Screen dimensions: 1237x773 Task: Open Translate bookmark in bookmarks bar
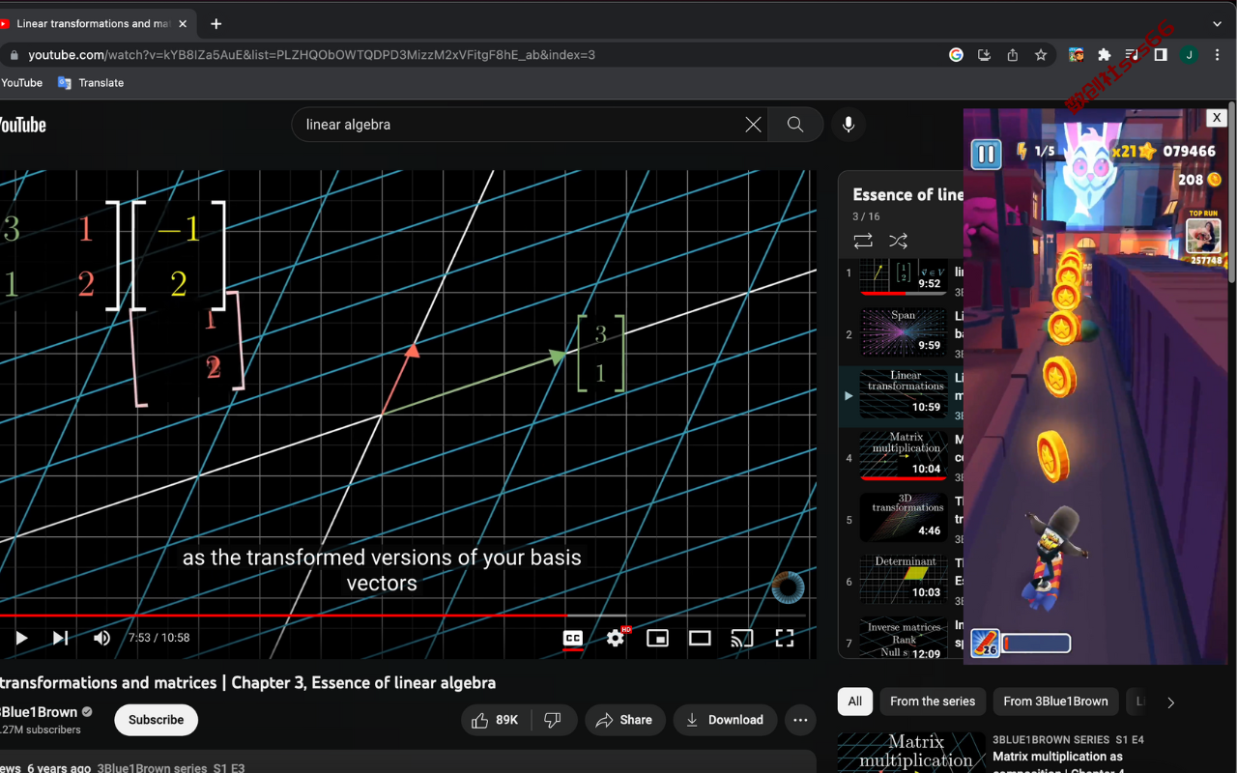[x=91, y=83]
